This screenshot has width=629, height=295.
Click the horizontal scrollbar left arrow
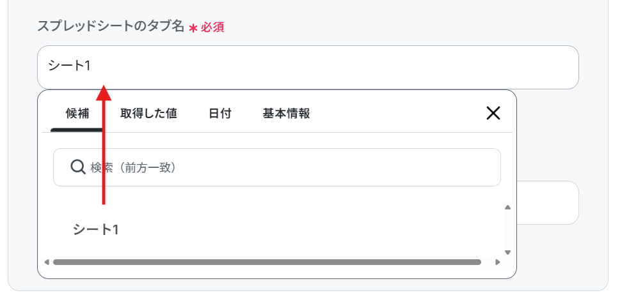(x=46, y=262)
